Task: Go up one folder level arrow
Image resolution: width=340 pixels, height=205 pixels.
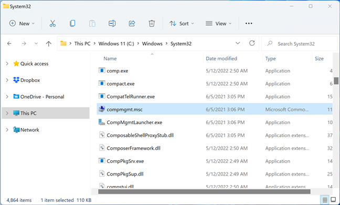Action: [49, 44]
